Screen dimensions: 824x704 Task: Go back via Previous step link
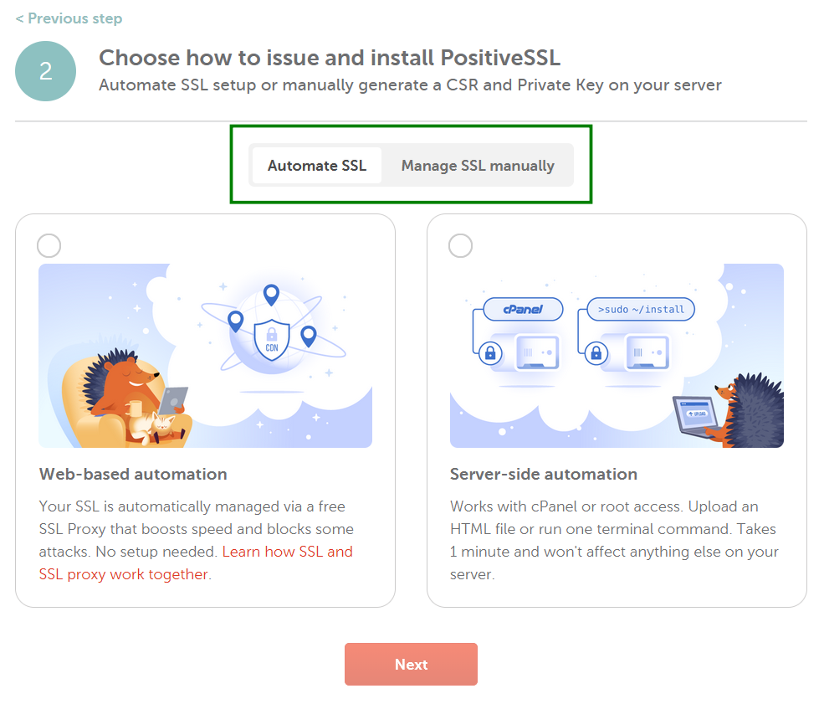pos(69,18)
